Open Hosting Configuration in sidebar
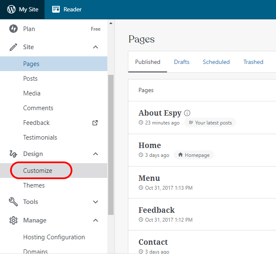Image resolution: width=276 pixels, height=254 pixels. 54,237
